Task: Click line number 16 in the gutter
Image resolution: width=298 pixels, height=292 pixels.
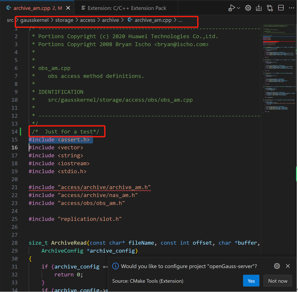Action: (x=15, y=147)
